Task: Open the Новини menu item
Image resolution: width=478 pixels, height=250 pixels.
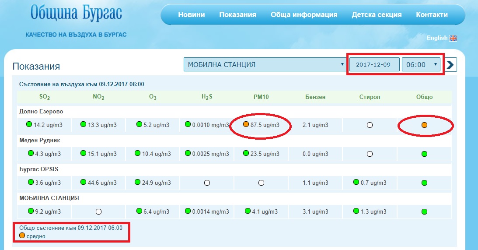Action: click(x=192, y=14)
